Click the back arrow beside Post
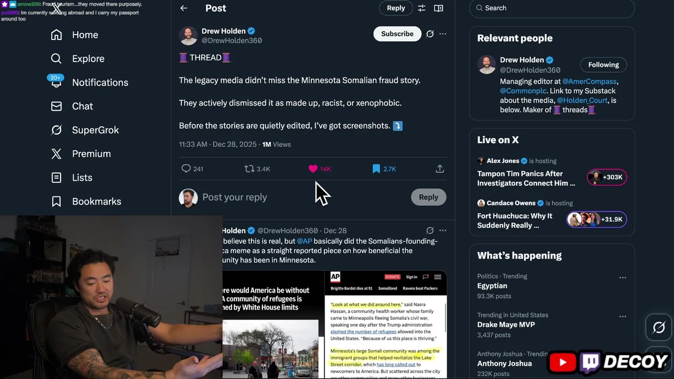The height and width of the screenshot is (379, 674). click(183, 8)
